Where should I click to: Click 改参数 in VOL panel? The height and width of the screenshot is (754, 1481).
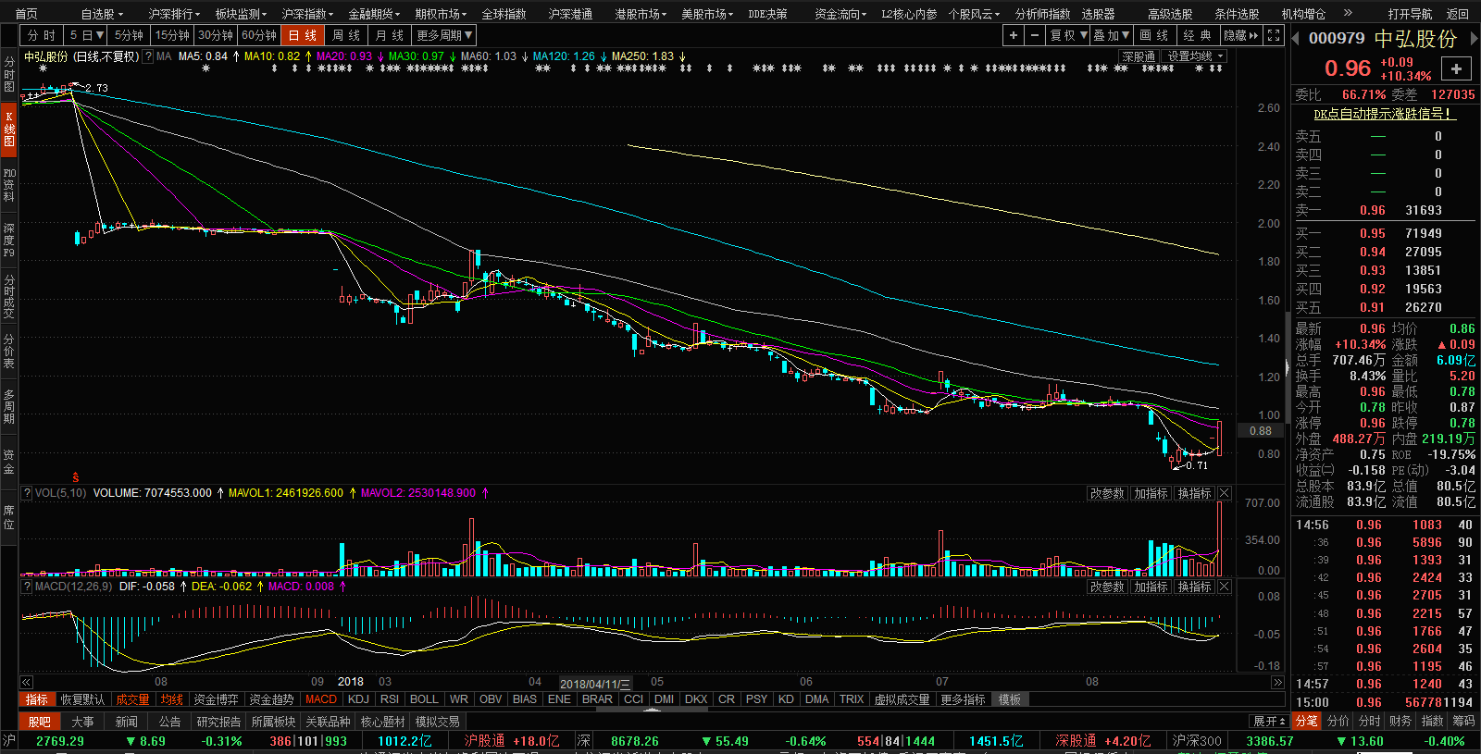(1107, 493)
